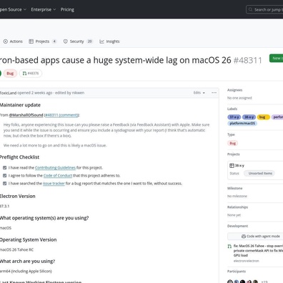Screen dimensions: 283x283
Task: Click the pull request icon in Development
Action: (x=229, y=246)
